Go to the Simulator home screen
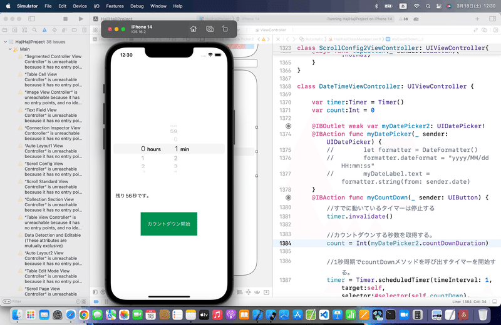The width and height of the screenshot is (501, 325). pyautogui.click(x=194, y=29)
